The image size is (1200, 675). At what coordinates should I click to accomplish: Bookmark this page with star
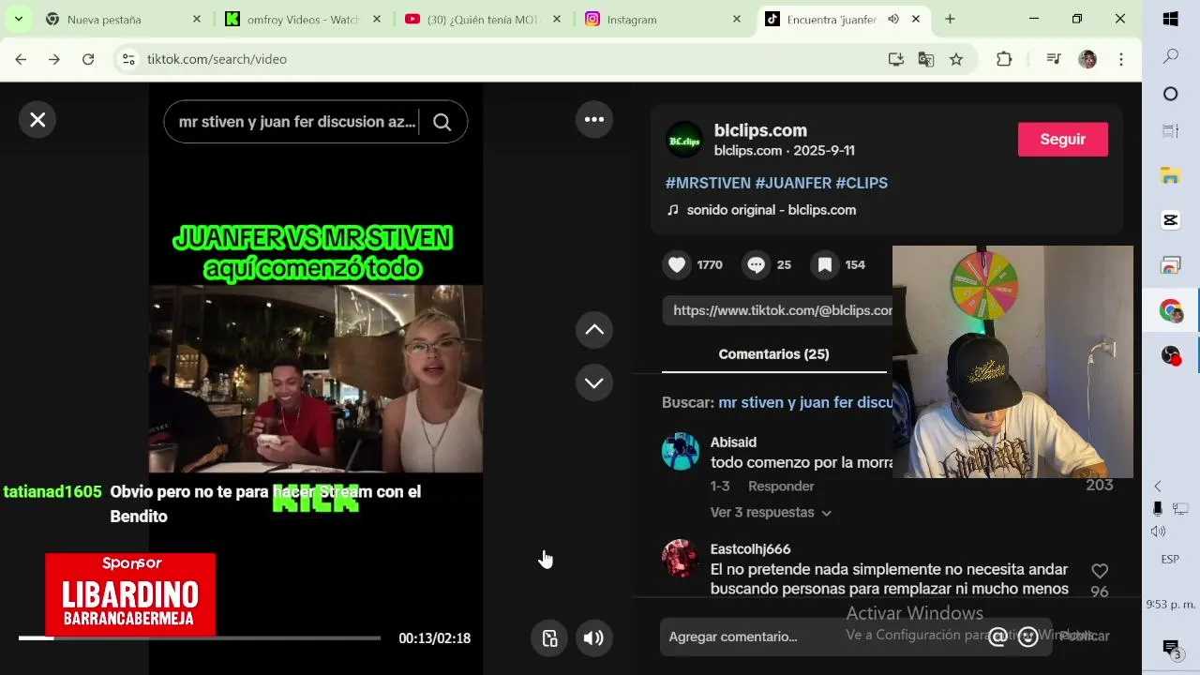(956, 59)
